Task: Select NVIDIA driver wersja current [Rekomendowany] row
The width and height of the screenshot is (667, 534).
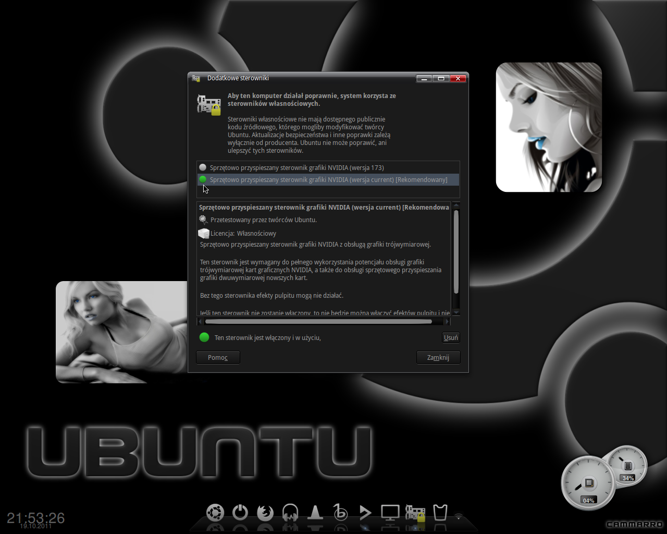Action: pos(328,180)
